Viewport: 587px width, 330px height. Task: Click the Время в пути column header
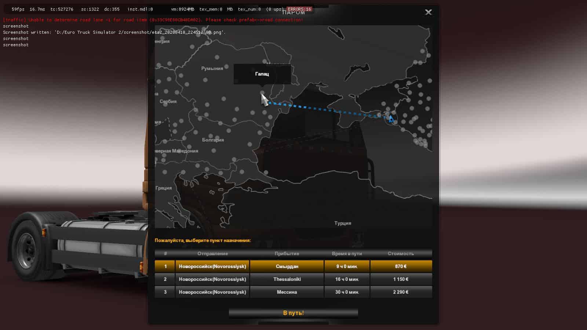click(347, 253)
